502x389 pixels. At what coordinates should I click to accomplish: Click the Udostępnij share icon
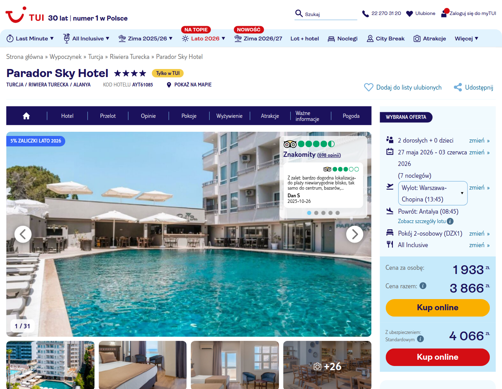458,87
